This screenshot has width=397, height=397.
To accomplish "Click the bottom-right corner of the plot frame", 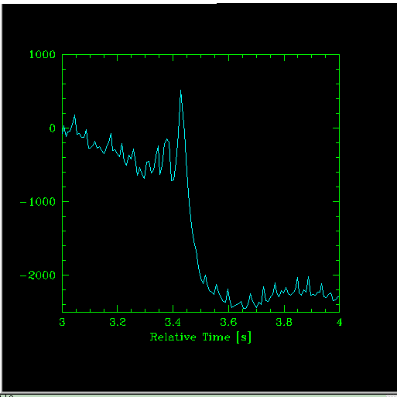I will [x=339, y=312].
